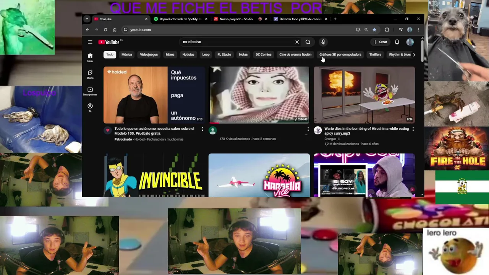Image resolution: width=489 pixels, height=275 pixels.
Task: Close the Detectar tono y BPM tab
Action: (x=326, y=19)
